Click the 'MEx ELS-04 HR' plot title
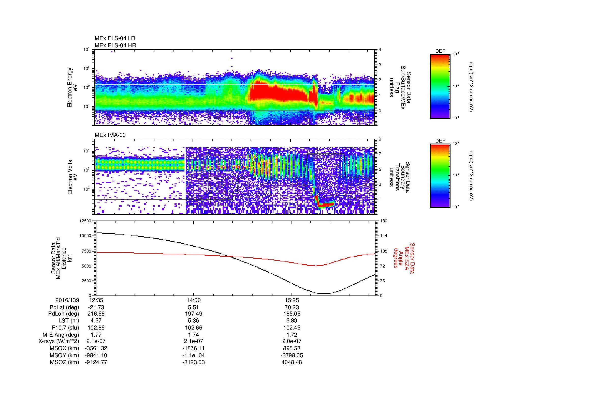Viewport: 595px width, 420px height. (x=115, y=45)
